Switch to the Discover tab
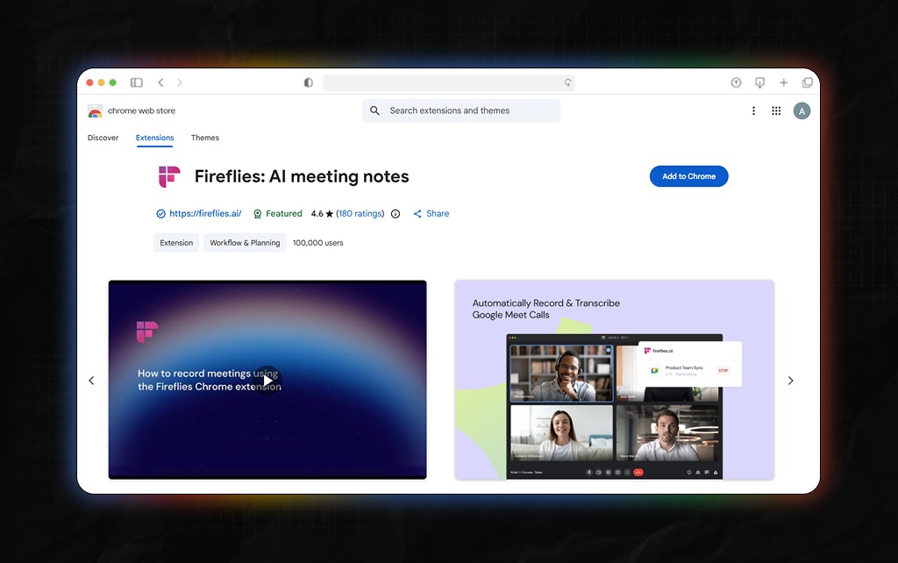This screenshot has height=563, width=898. click(103, 138)
